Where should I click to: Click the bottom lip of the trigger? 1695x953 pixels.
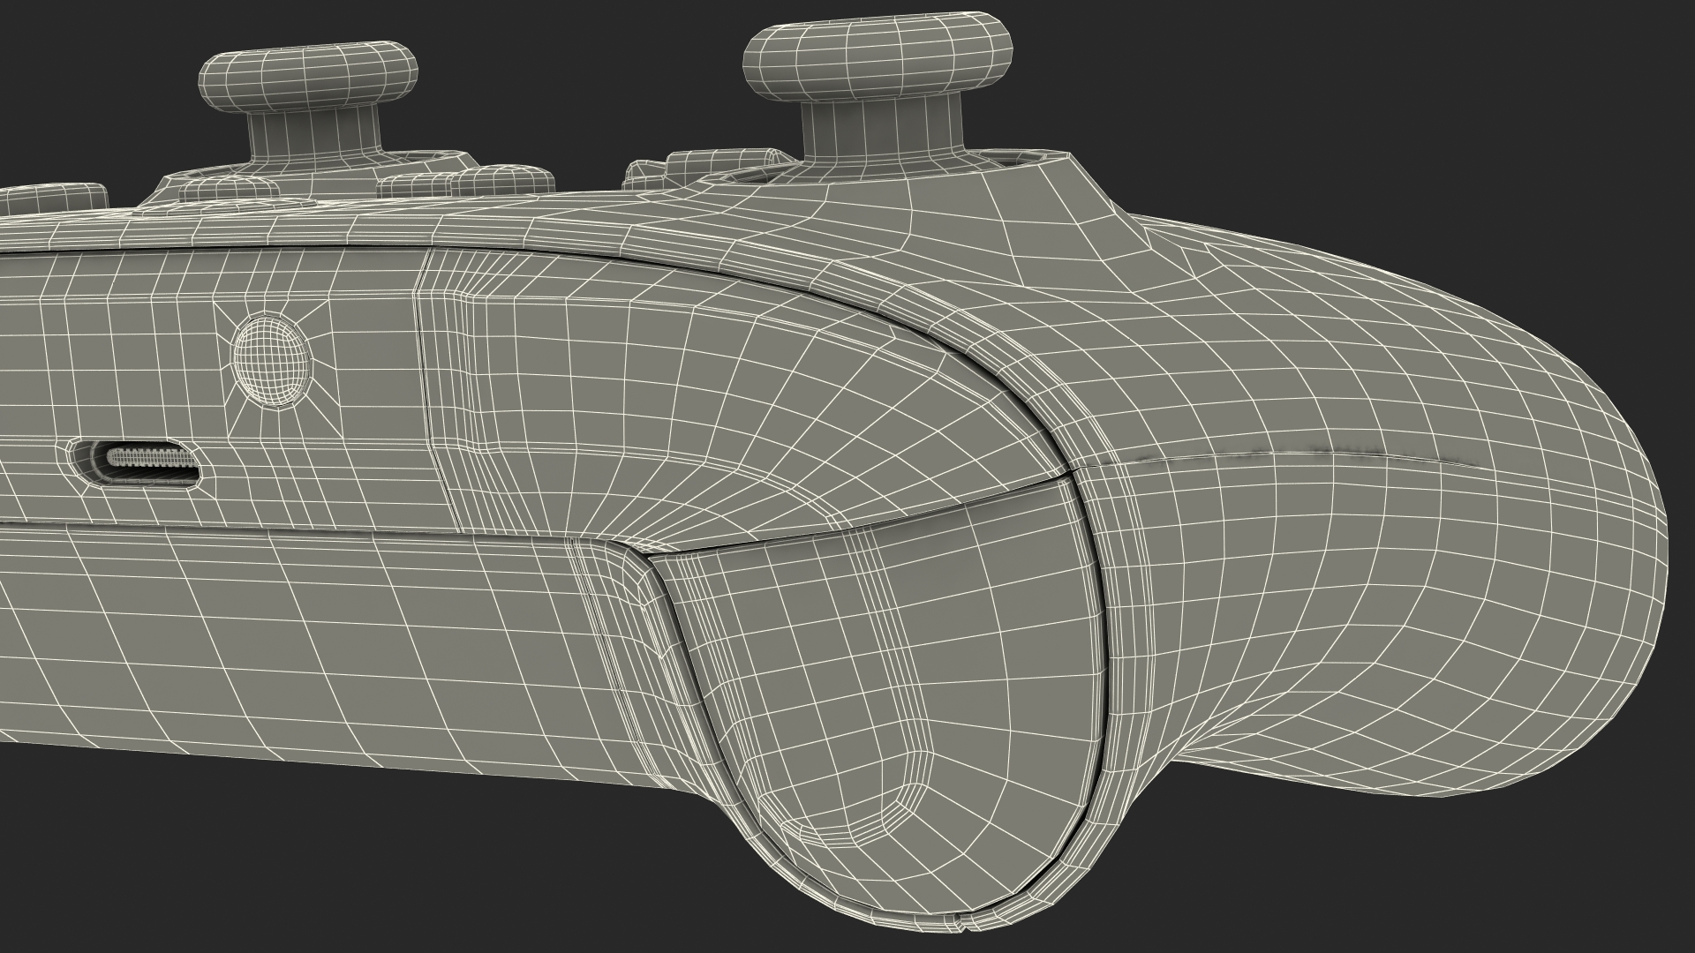[918, 918]
